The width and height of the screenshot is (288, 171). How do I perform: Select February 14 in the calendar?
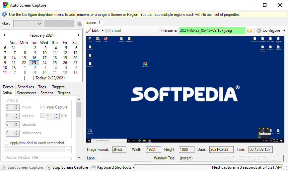click(14, 58)
